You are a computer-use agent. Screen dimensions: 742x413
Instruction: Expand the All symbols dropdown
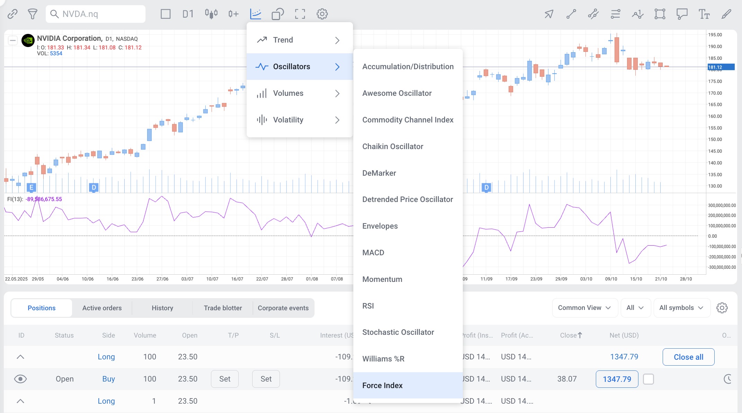tap(681, 308)
